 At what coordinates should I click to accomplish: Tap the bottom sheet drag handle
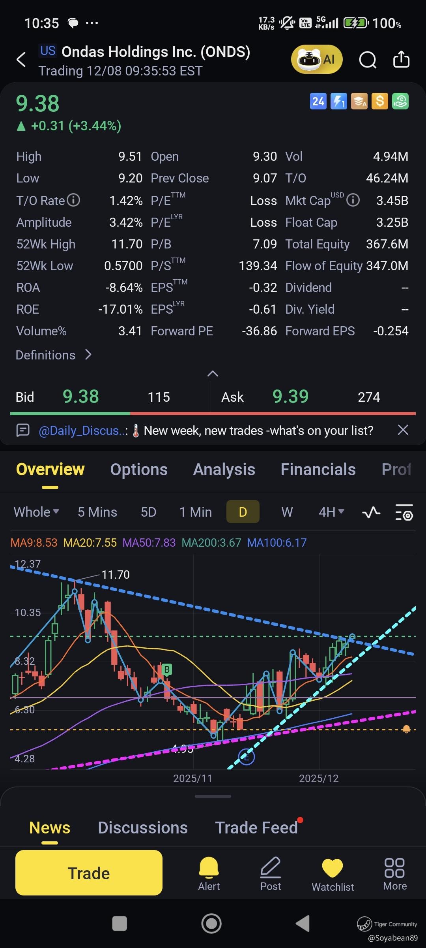(x=213, y=796)
